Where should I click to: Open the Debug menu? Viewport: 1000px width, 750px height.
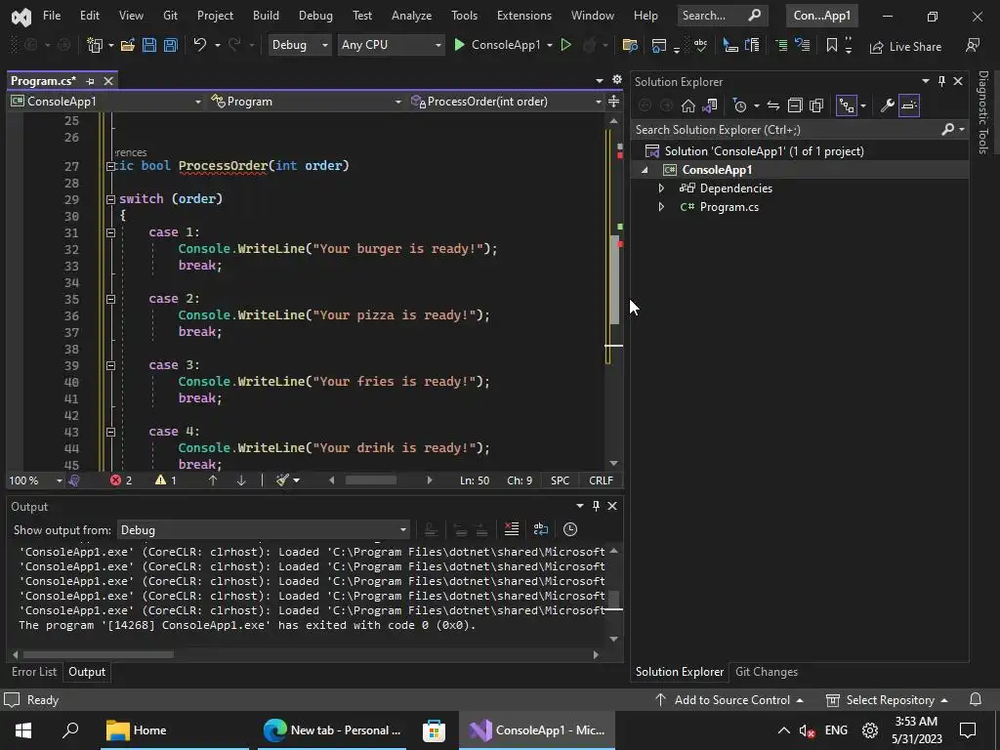tap(315, 16)
